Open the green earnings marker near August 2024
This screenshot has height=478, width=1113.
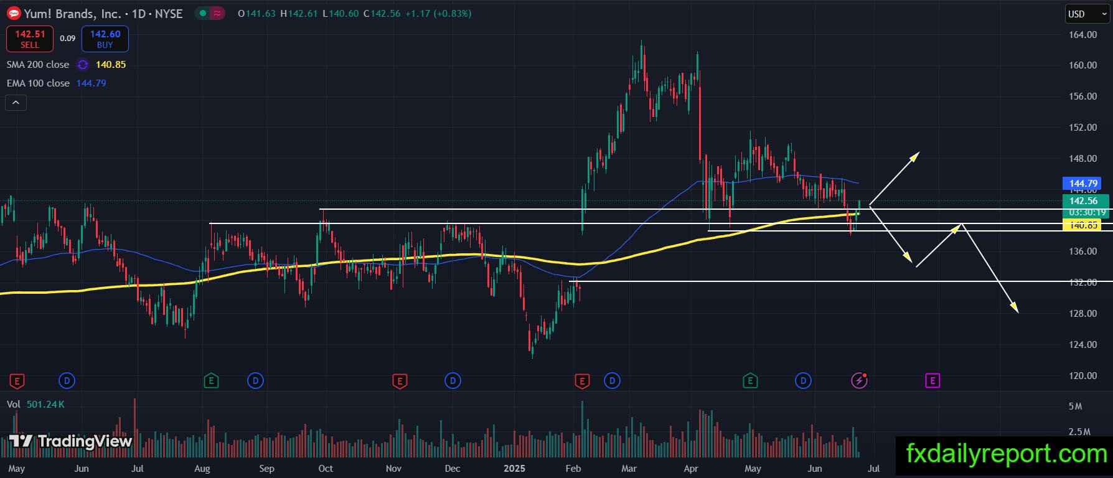211,380
